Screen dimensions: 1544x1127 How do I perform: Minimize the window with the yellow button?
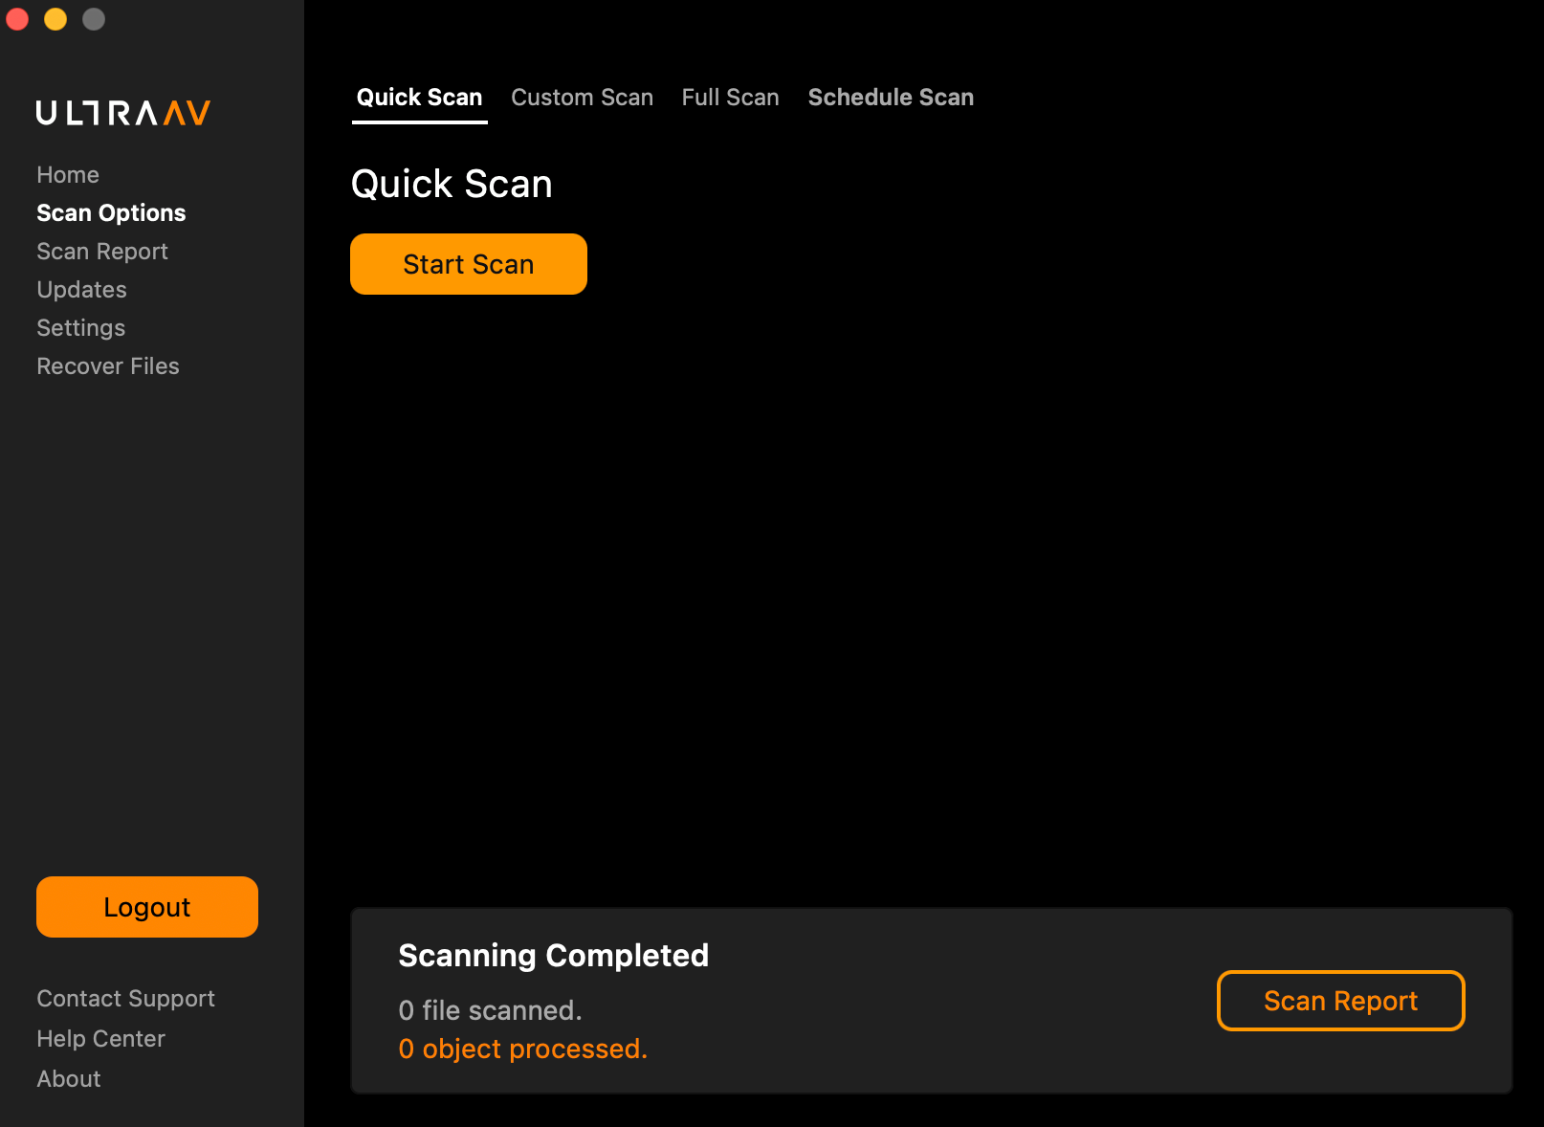tap(55, 19)
